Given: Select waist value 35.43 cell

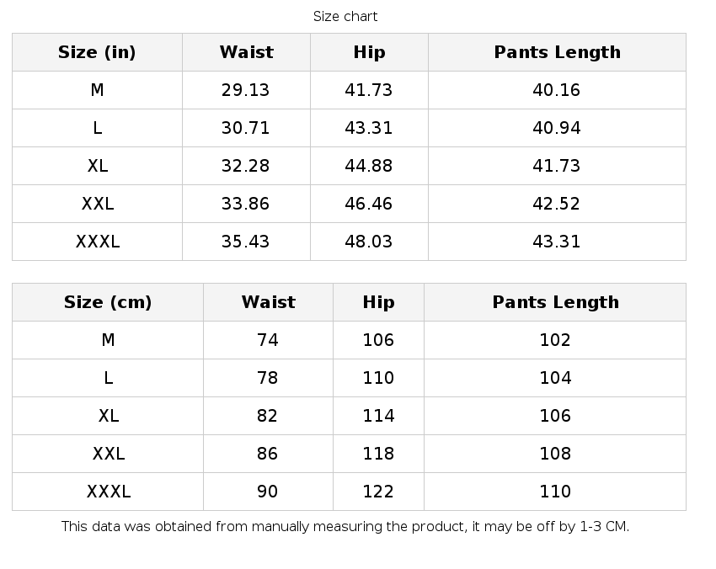Looking at the screenshot, I should (245, 242).
